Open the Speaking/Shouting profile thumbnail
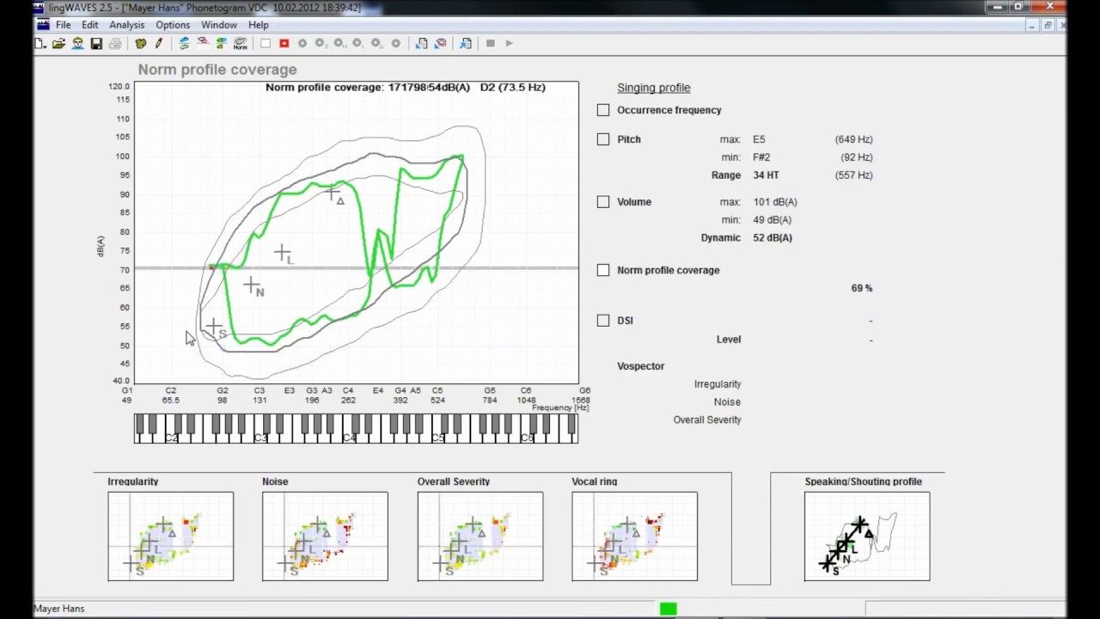This screenshot has height=619, width=1100. 867,536
